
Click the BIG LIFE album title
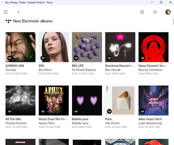(78, 66)
